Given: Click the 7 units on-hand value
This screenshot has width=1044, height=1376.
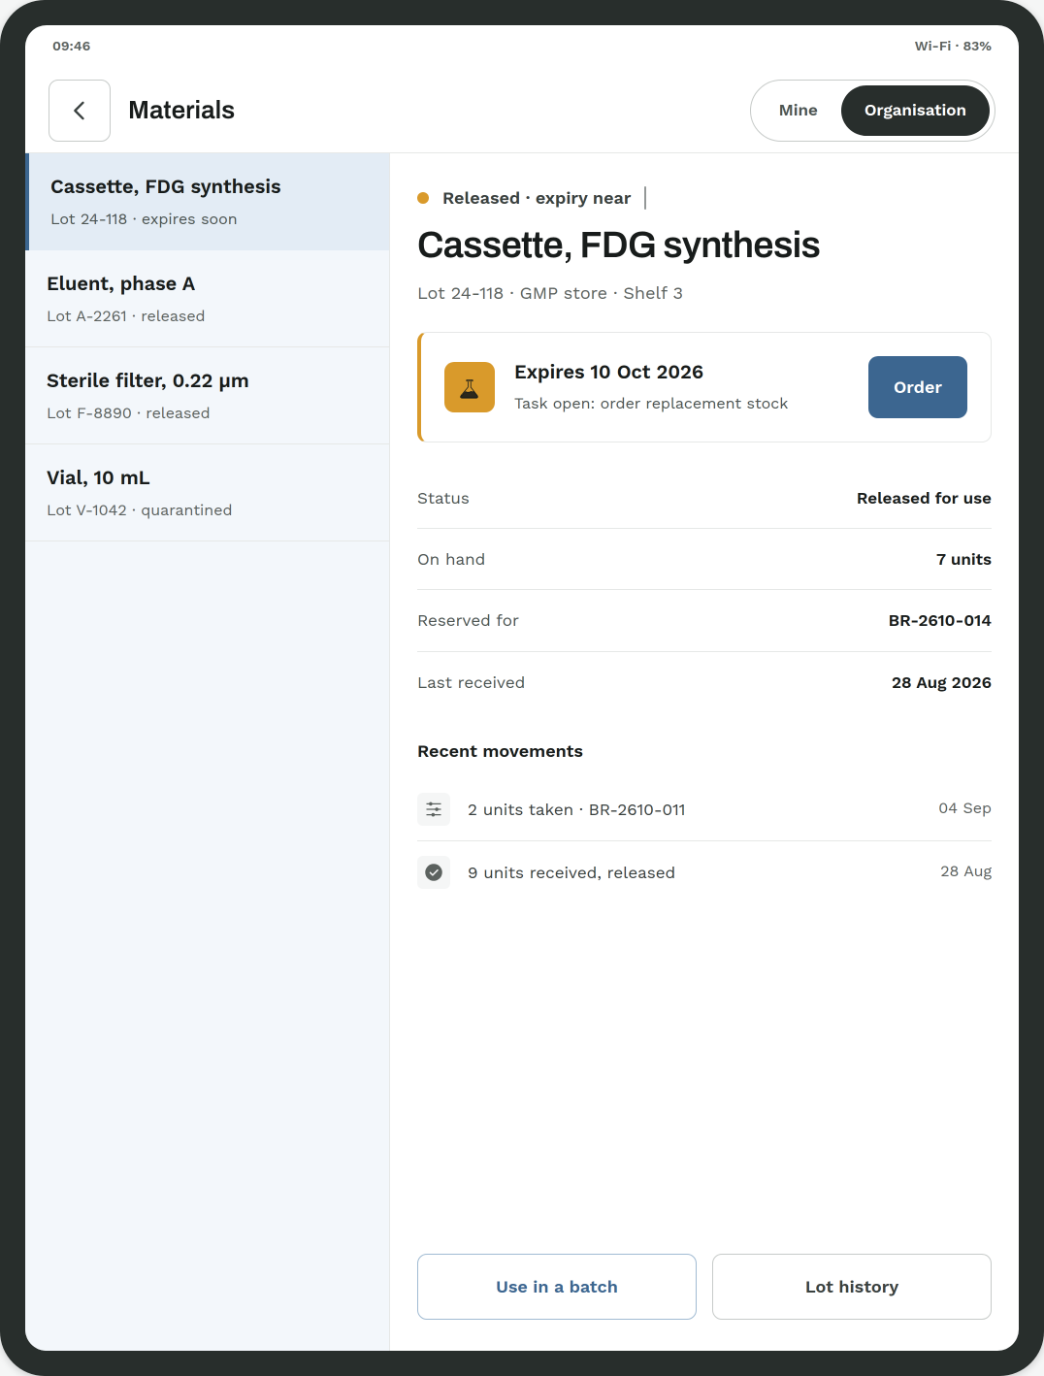Looking at the screenshot, I should [x=963, y=560].
